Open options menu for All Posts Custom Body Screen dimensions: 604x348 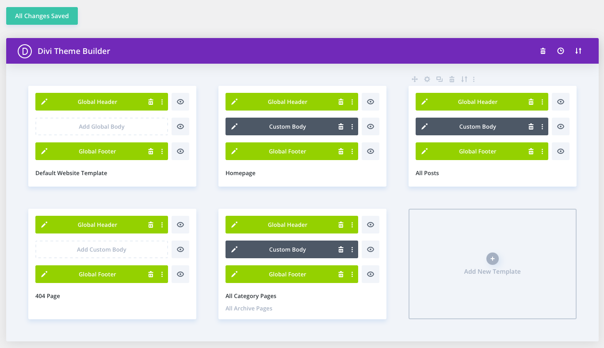[543, 126]
